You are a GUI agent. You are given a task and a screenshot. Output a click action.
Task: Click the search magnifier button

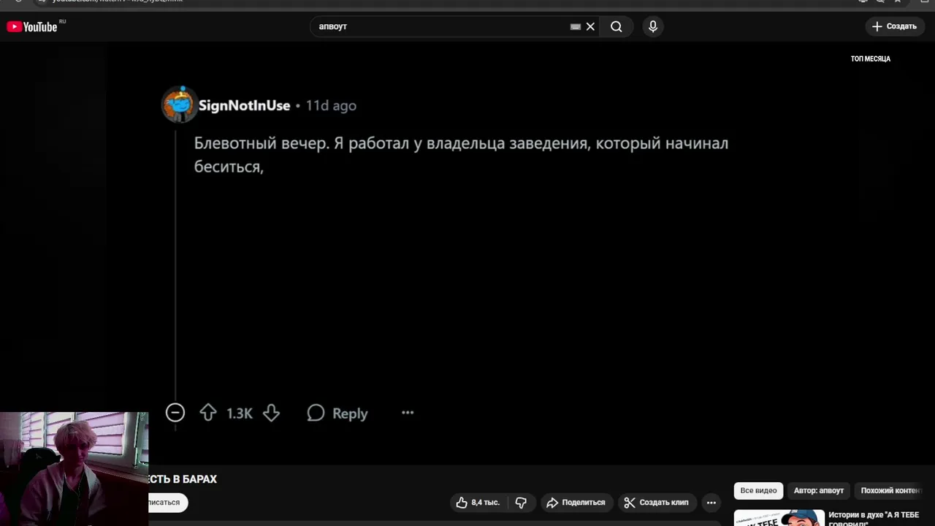(x=617, y=27)
